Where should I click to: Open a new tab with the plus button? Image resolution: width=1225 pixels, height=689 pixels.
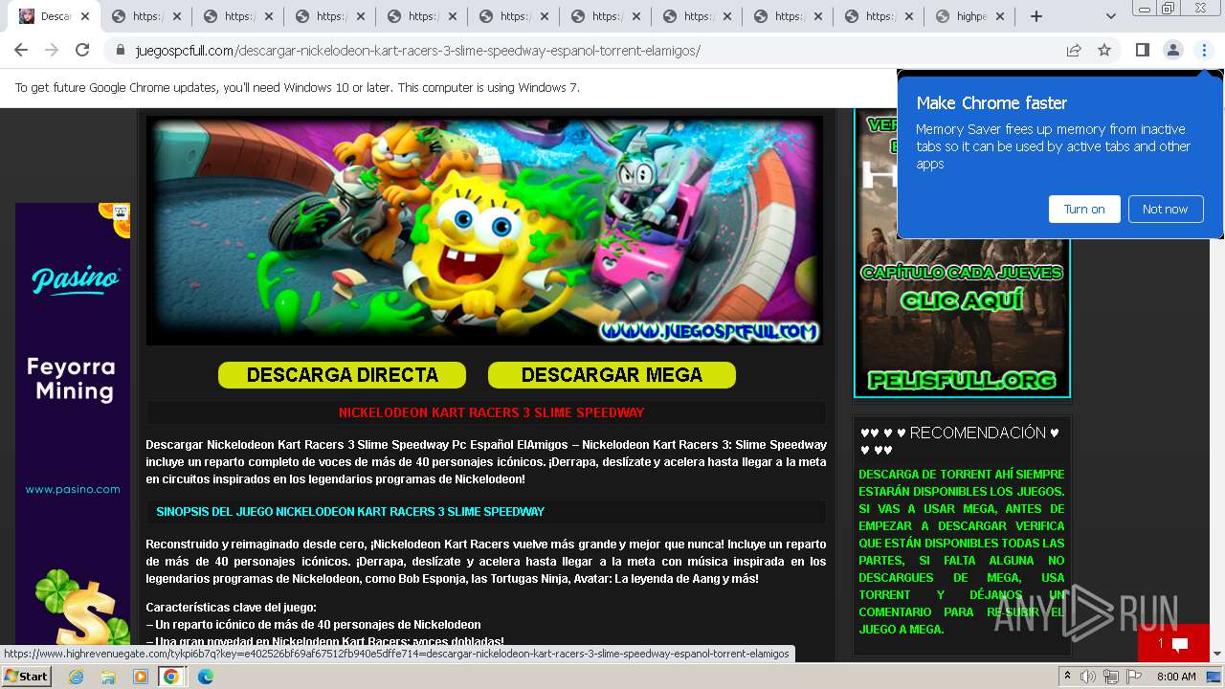pyautogui.click(x=1036, y=16)
